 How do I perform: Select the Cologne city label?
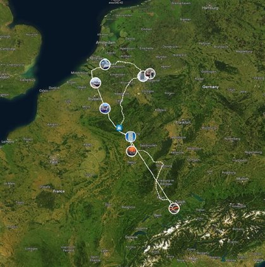pyautogui.click(x=148, y=92)
